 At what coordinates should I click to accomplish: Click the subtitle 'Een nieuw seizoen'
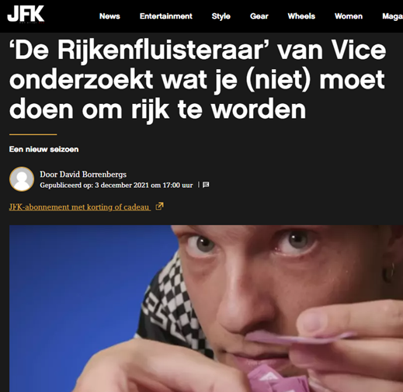[x=43, y=149]
